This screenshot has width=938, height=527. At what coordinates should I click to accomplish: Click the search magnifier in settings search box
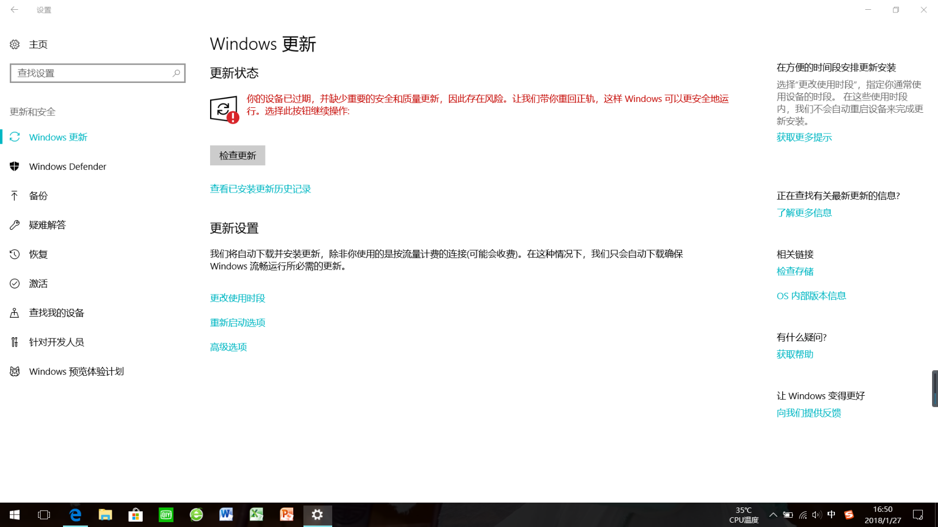pyautogui.click(x=176, y=73)
